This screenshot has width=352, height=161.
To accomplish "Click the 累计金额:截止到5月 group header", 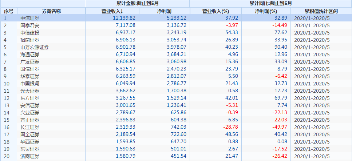I will [137, 4].
